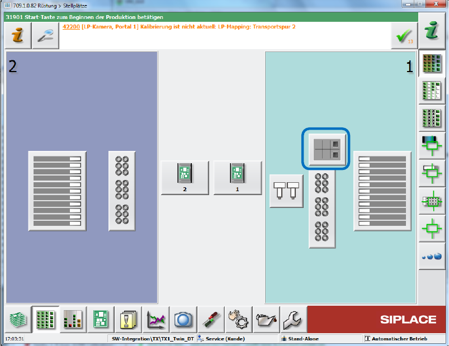Open the magnifier message details icon
This screenshot has width=449, height=346.
click(x=46, y=35)
